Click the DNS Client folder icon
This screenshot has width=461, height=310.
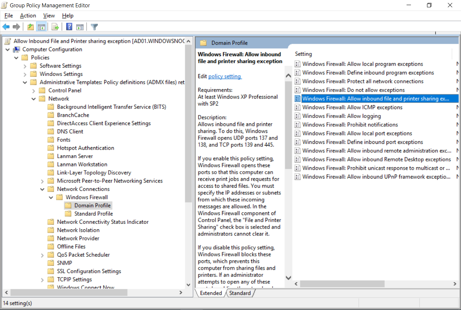click(51, 131)
